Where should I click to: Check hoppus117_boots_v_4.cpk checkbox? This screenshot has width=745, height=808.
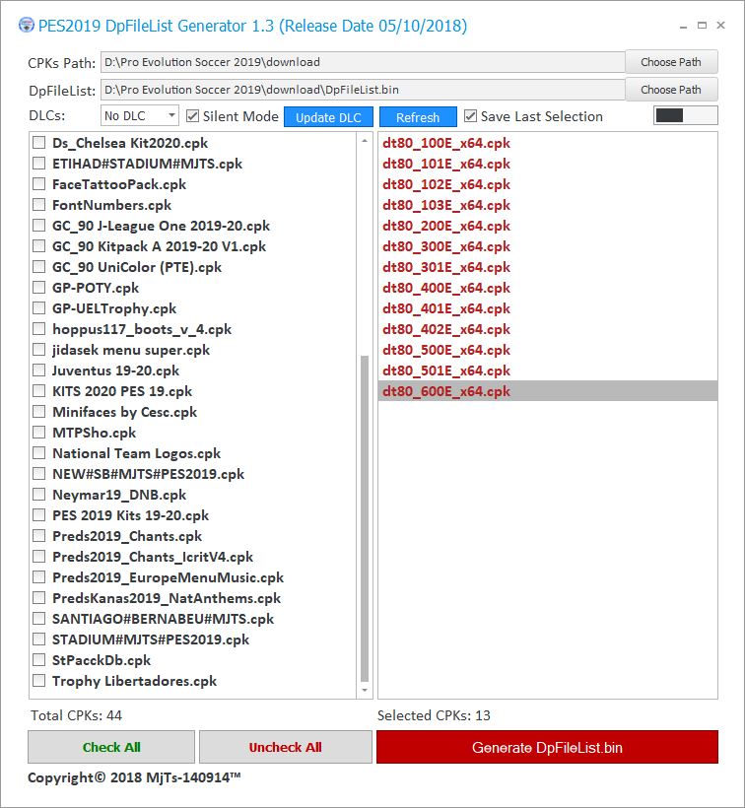point(38,329)
